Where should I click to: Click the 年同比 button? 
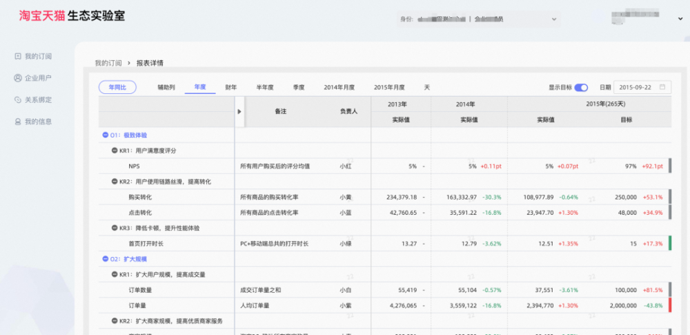(117, 87)
